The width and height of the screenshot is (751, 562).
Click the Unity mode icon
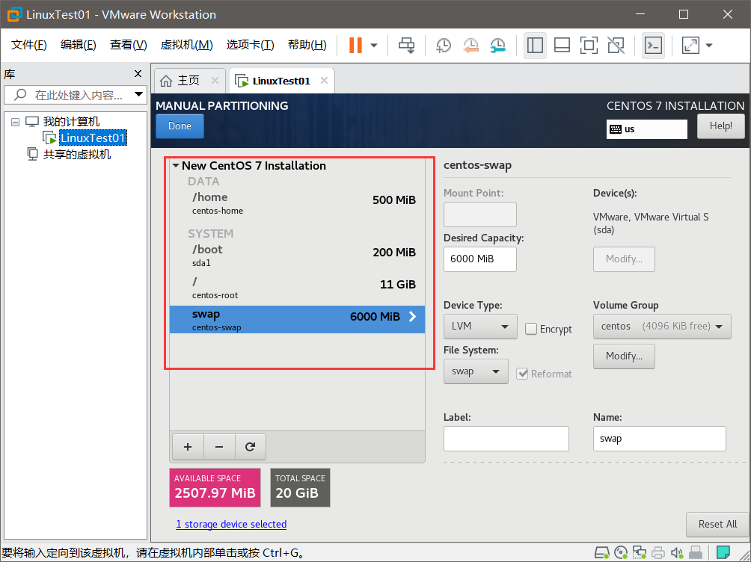[616, 46]
